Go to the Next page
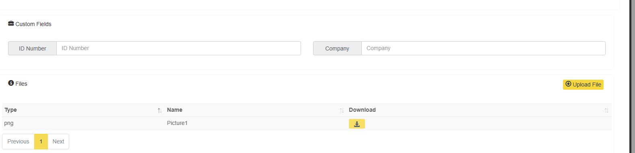 coord(58,141)
